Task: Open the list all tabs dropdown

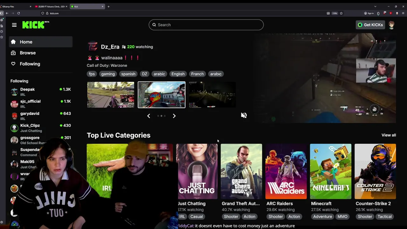Action: coord(375,6)
